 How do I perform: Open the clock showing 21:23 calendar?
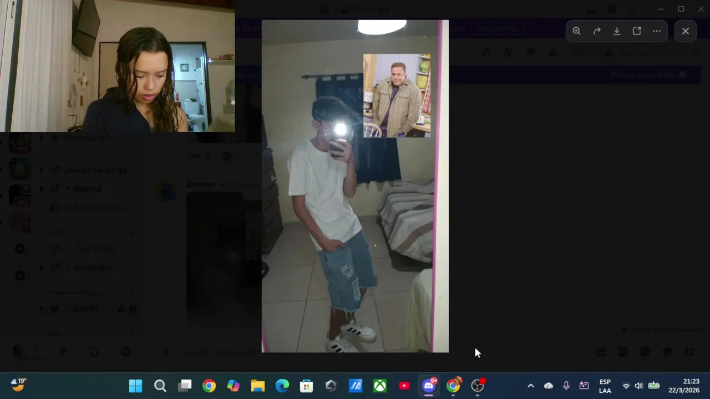[x=684, y=386]
